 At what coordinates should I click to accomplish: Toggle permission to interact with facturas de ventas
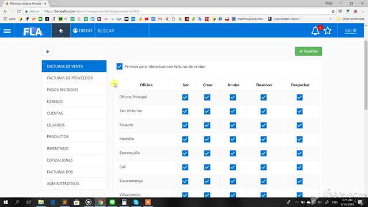tap(119, 67)
